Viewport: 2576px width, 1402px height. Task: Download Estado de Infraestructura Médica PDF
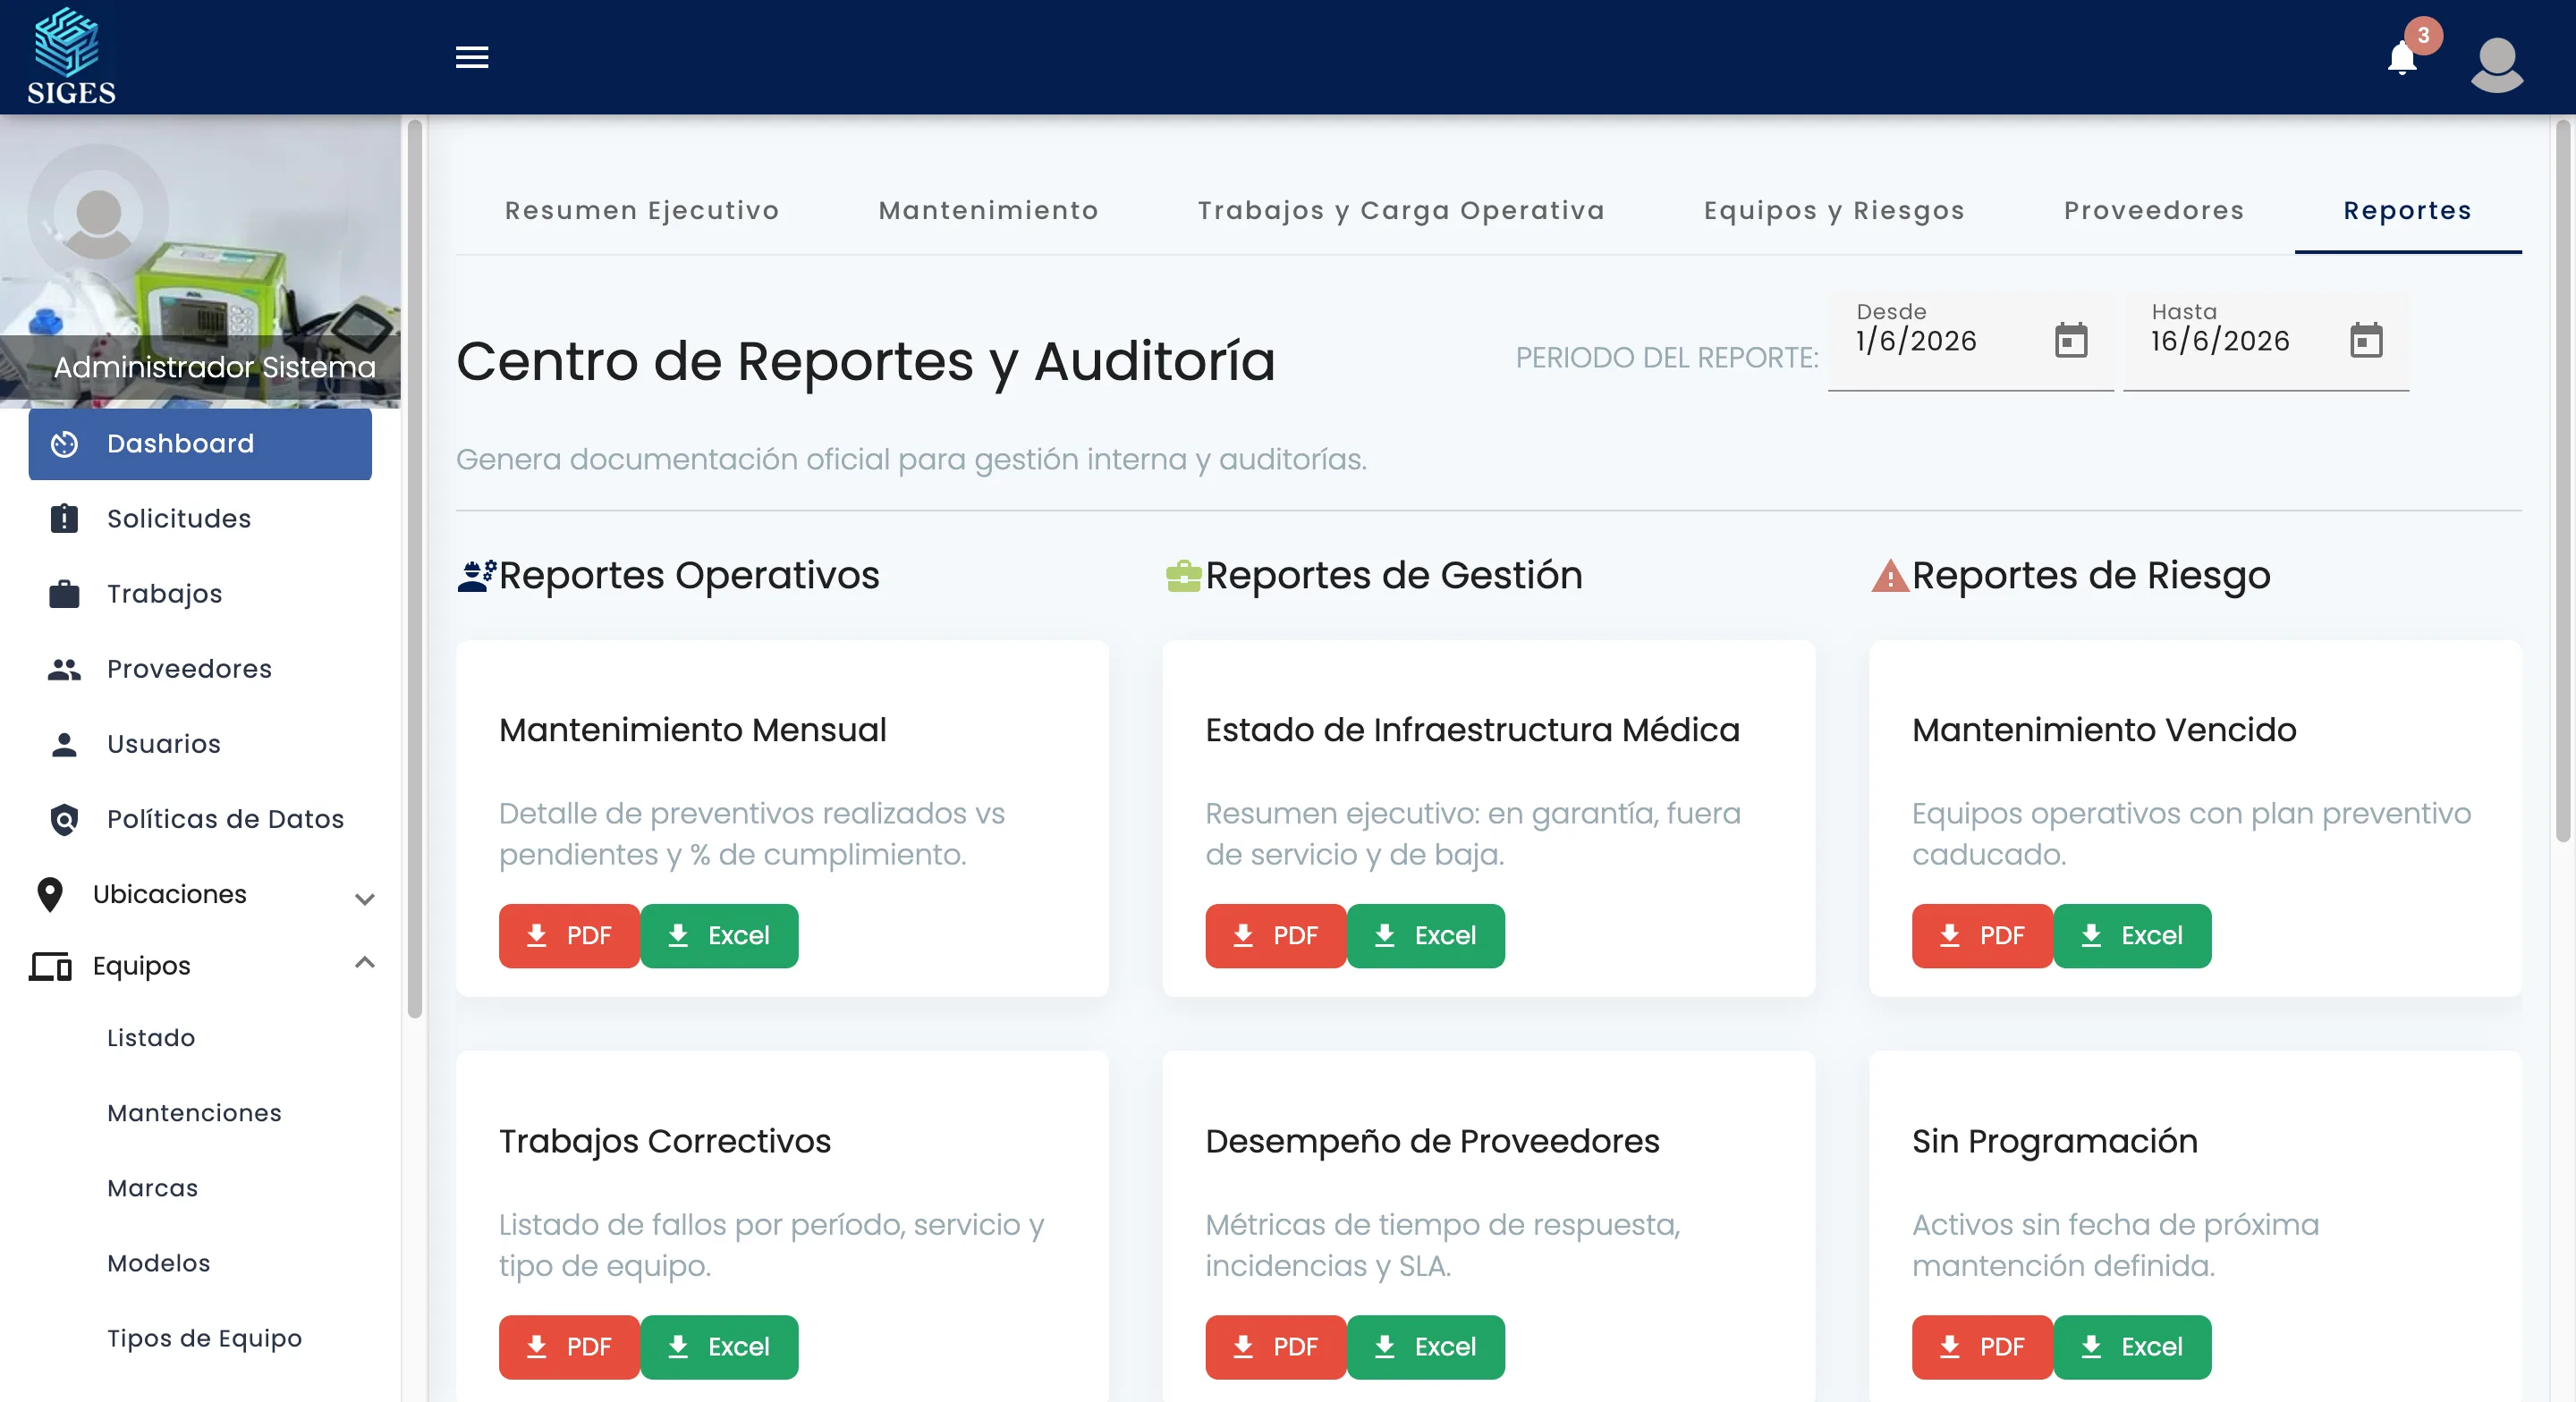point(1276,935)
